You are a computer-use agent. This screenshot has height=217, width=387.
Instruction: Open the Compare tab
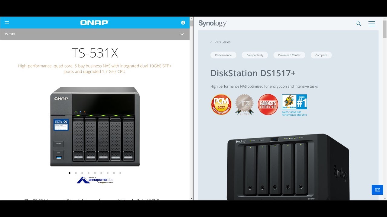[x=321, y=55]
